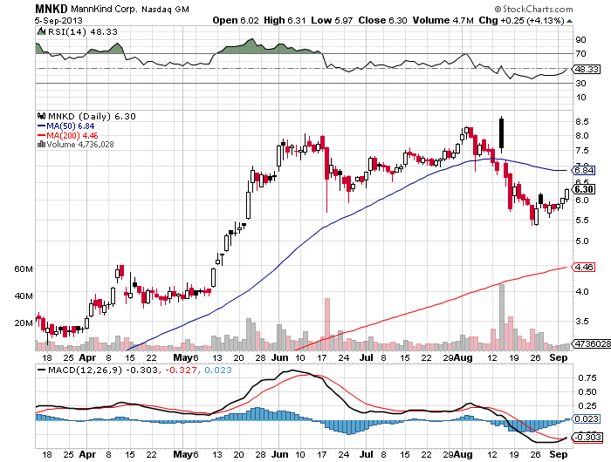611x462 pixels.
Task: Click the Apr label on MACD axis
Action: click(87, 454)
